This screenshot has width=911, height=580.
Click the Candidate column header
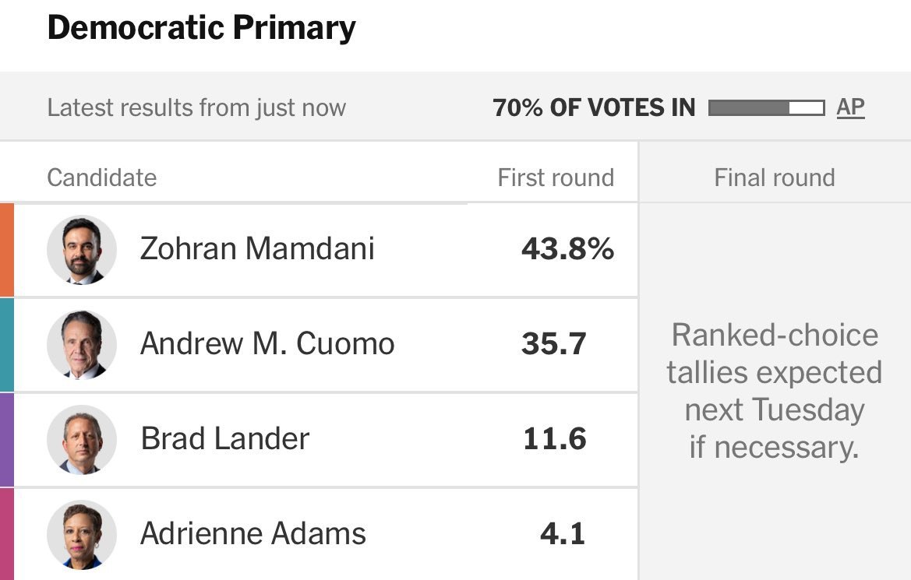(101, 178)
